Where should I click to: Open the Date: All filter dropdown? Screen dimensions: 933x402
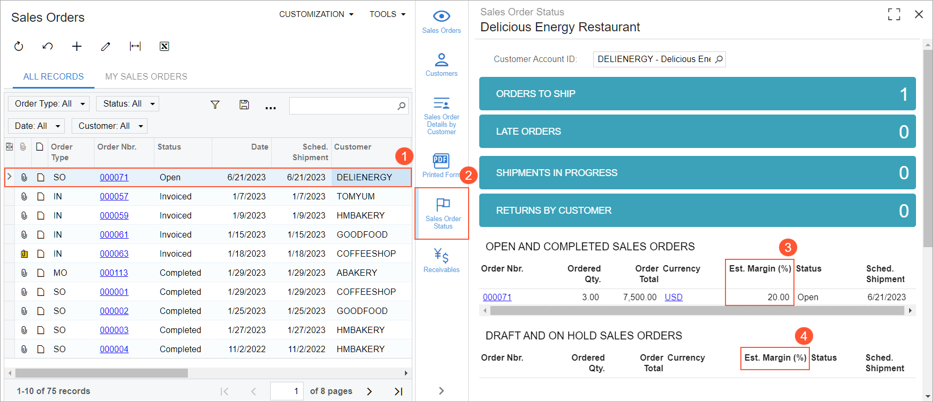pyautogui.click(x=36, y=126)
